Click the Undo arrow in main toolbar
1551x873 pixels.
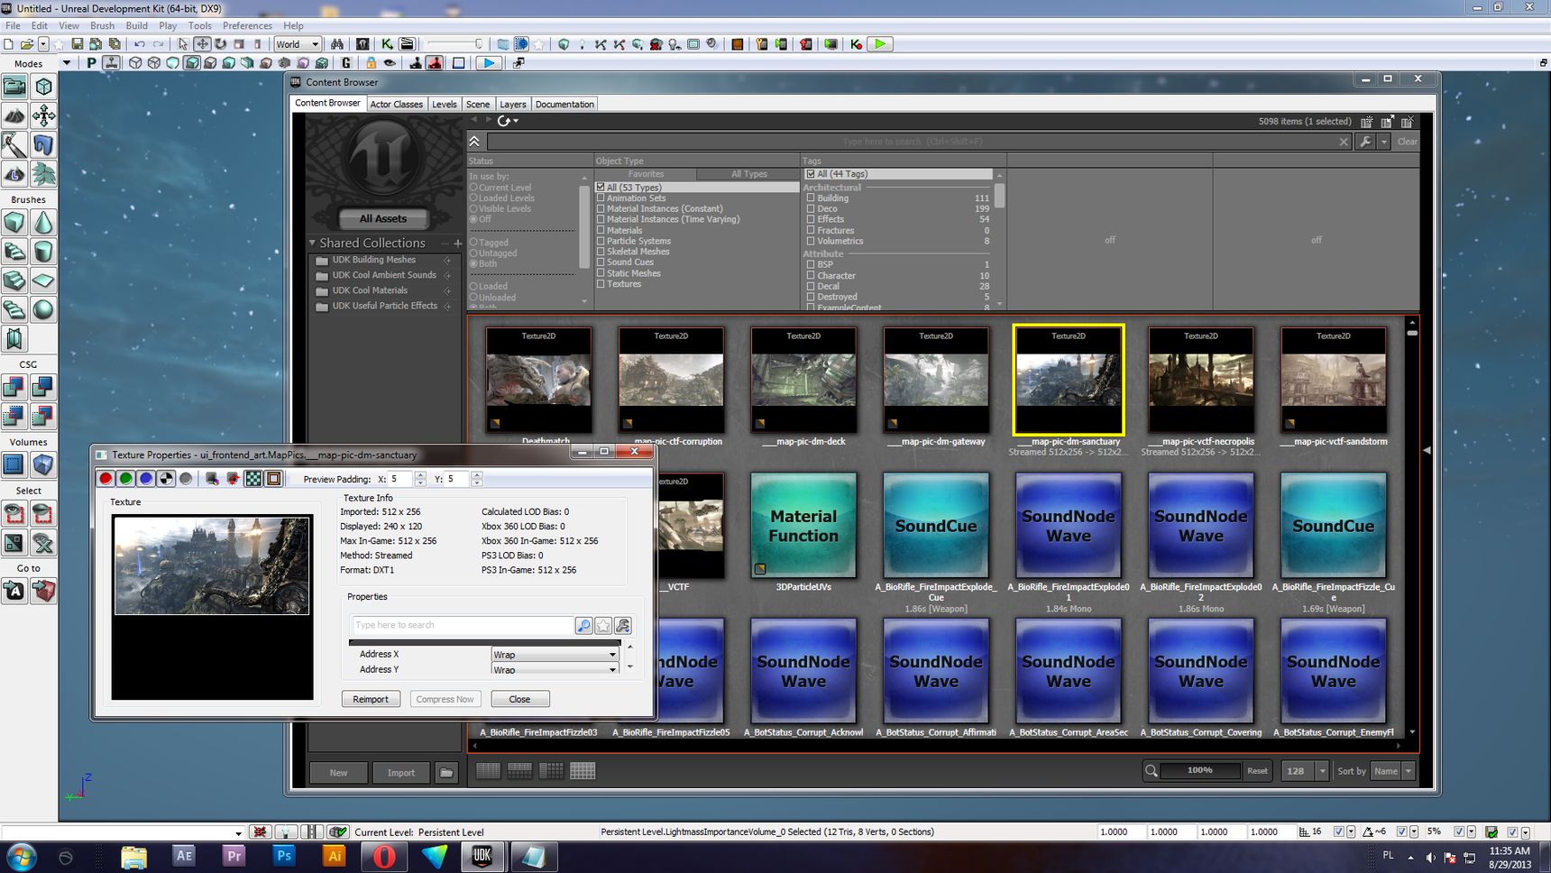pyautogui.click(x=140, y=43)
